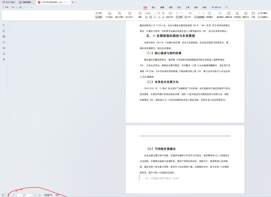Open the 查找替换 find and replace tool
The image size is (271, 197).
(x=220, y=13)
